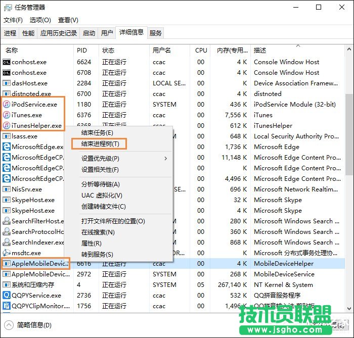This screenshot has height=338, width=354.
Task: Click the iTunesHelper.exe icon
Action: pyautogui.click(x=6, y=126)
